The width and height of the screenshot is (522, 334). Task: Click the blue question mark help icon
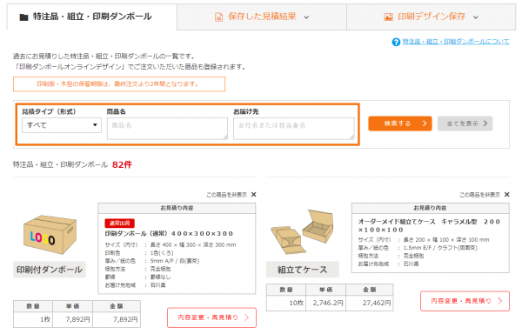(x=396, y=42)
